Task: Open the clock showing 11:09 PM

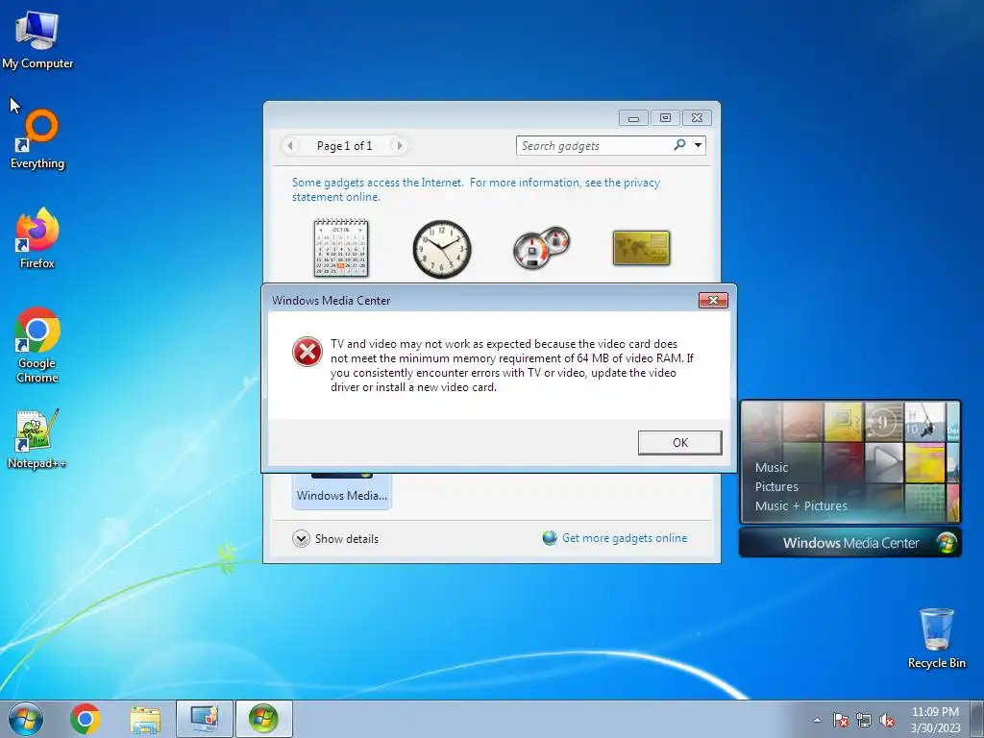Action: click(935, 719)
